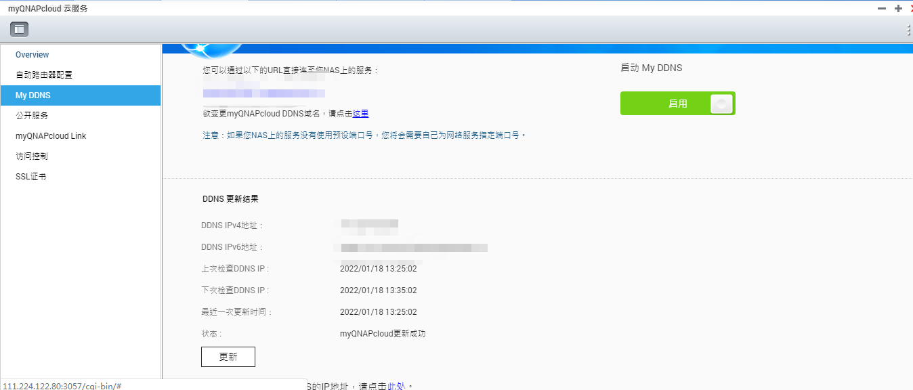The height and width of the screenshot is (390, 913).
Task: Click the myQNAPcloud 云服务 window title
Action: [47, 9]
